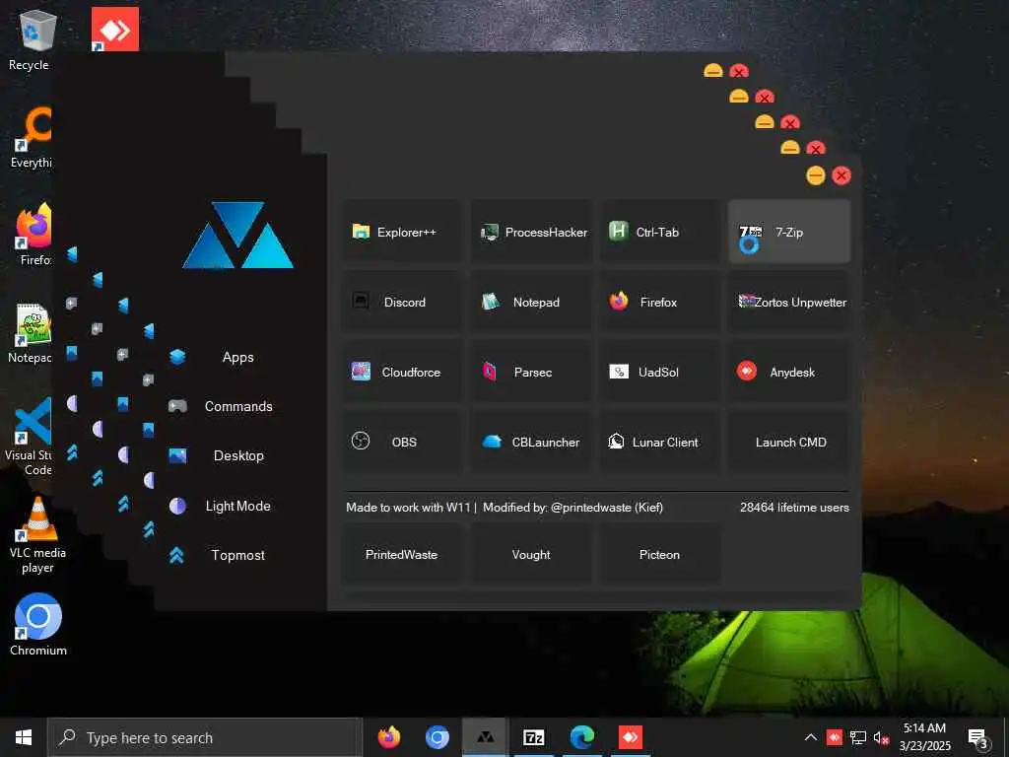
Task: Open Microsoft Edge from the taskbar
Action: (581, 737)
